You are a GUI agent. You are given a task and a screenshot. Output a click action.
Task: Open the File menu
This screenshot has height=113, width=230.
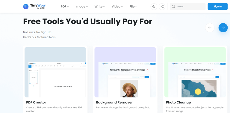(x=133, y=7)
